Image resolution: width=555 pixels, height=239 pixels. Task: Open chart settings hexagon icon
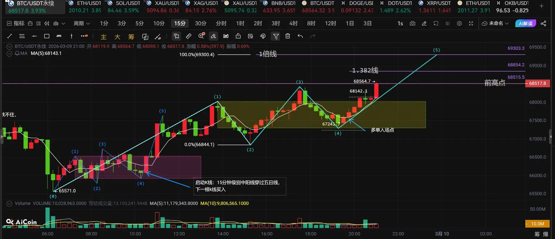coord(459,23)
